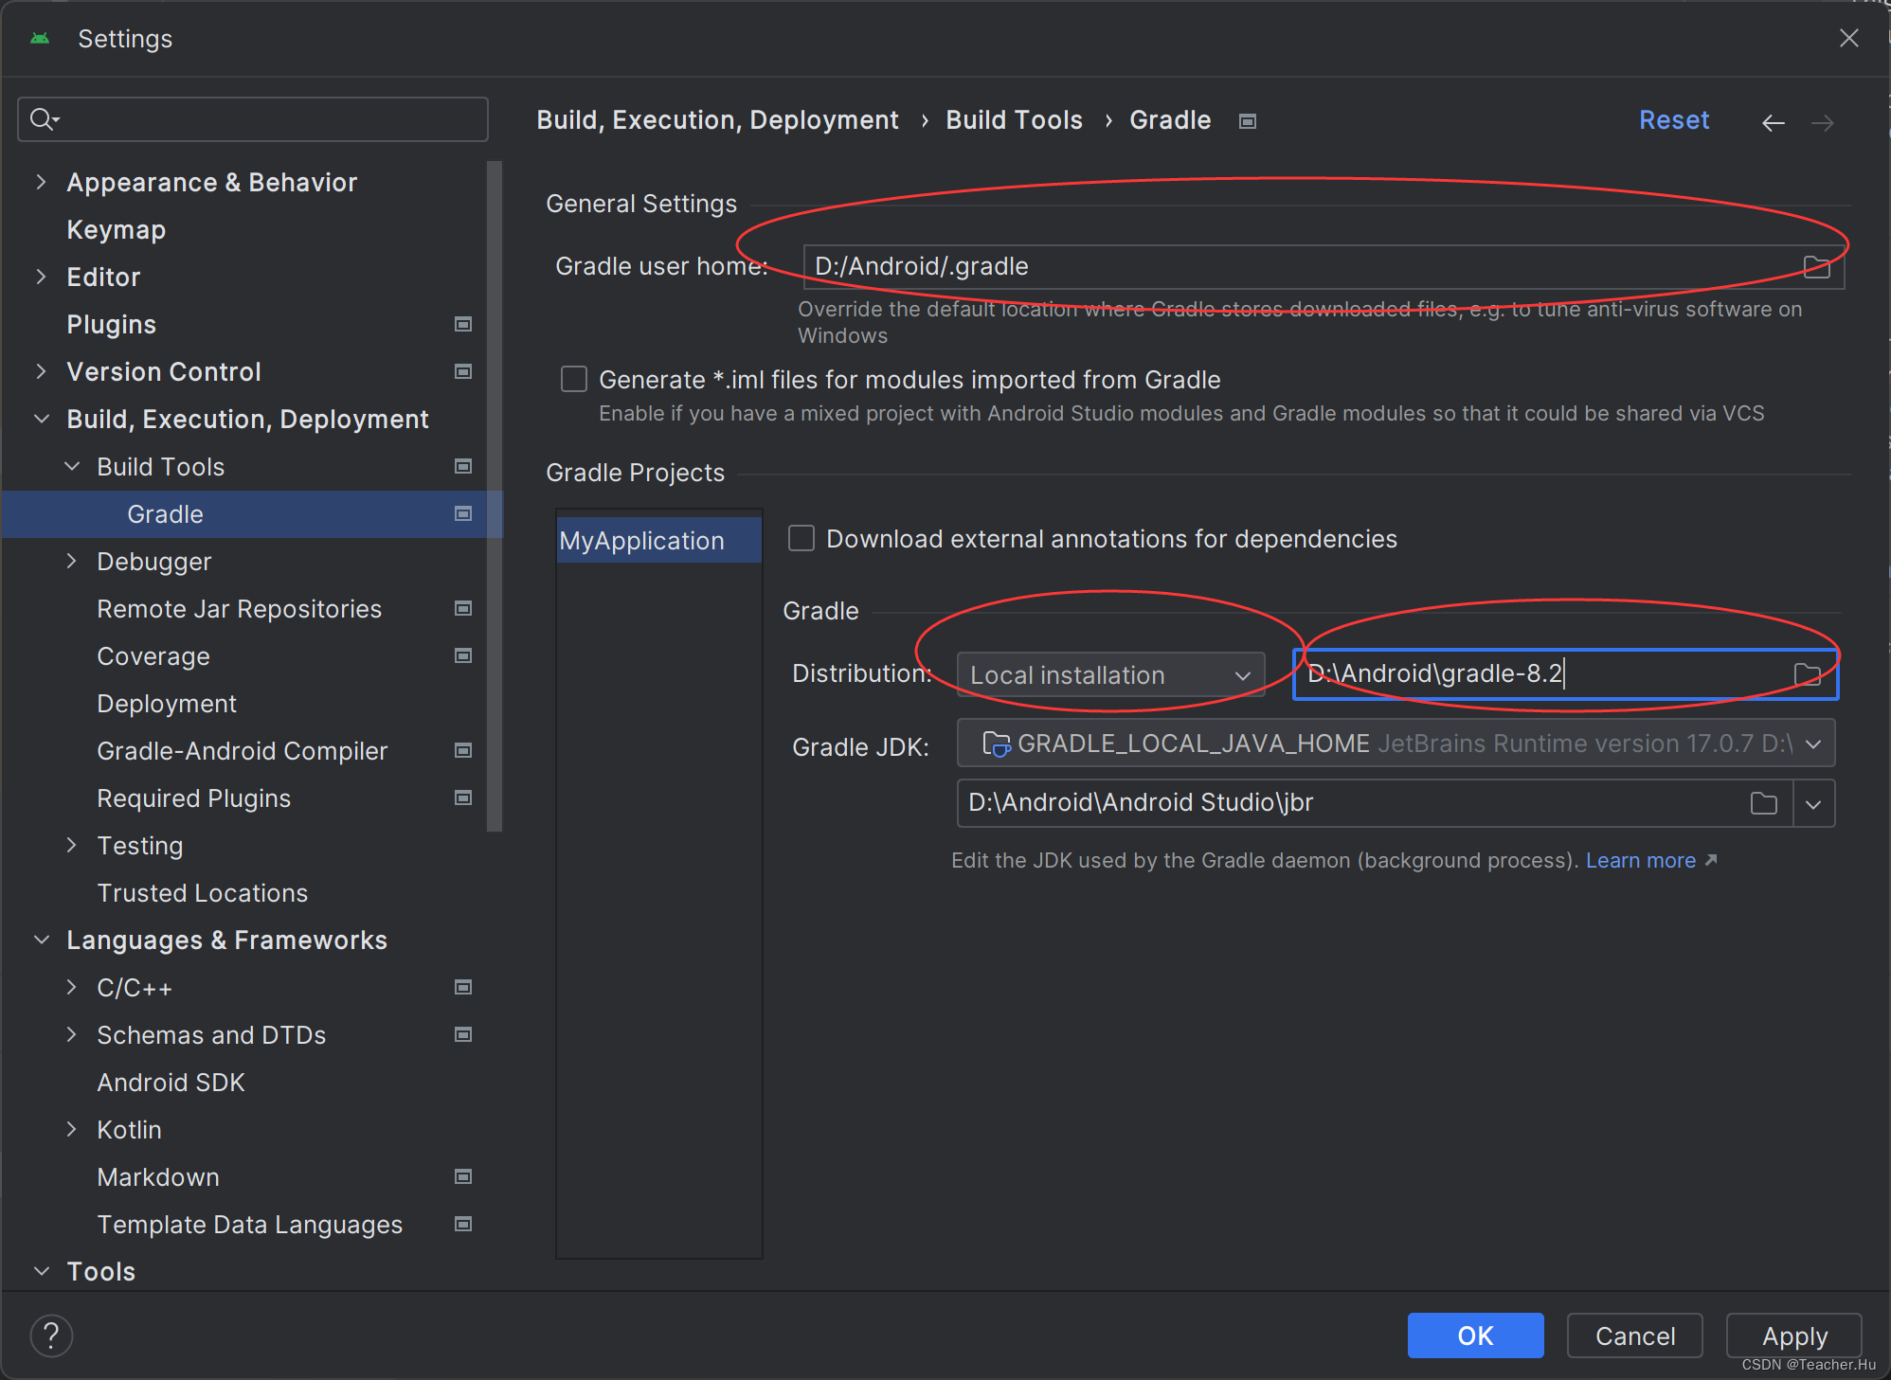Click project icon beside Version Control
This screenshot has width=1891, height=1380.
click(463, 372)
